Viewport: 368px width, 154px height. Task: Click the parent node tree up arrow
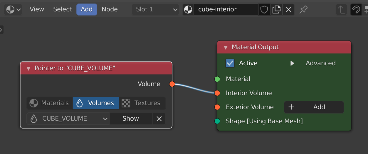coord(341,10)
